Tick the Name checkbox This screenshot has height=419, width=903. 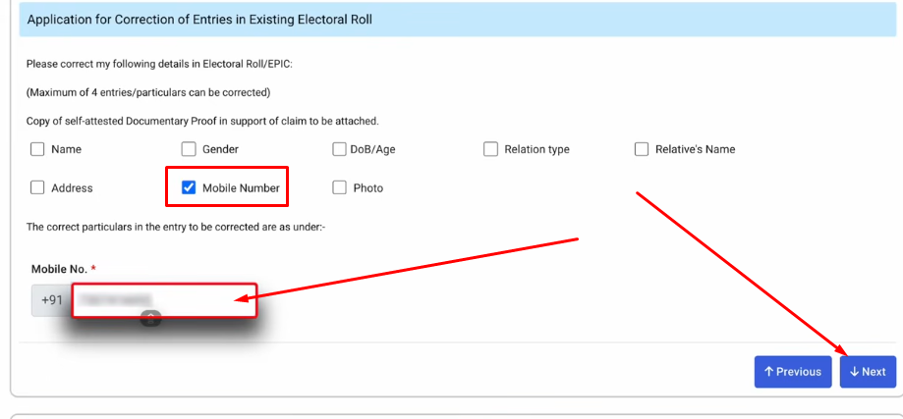point(37,150)
